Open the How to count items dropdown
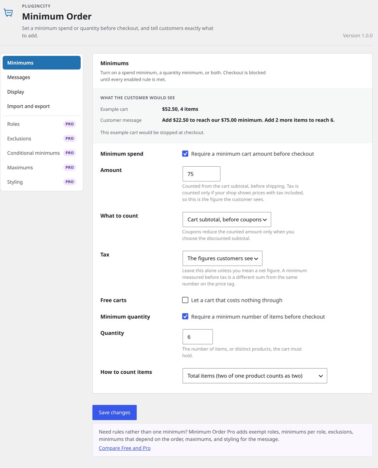 pyautogui.click(x=255, y=376)
